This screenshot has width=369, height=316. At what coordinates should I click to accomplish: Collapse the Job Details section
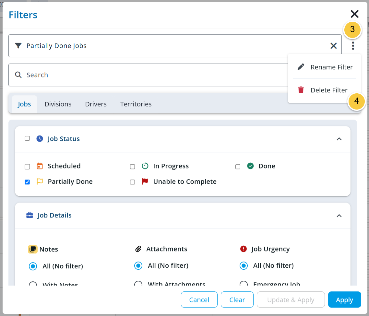[339, 216]
